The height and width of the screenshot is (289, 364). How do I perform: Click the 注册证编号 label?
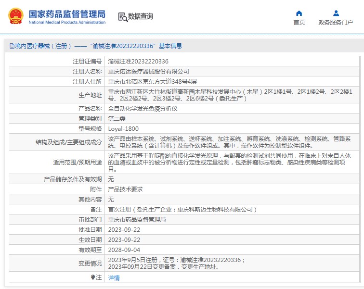(87, 62)
